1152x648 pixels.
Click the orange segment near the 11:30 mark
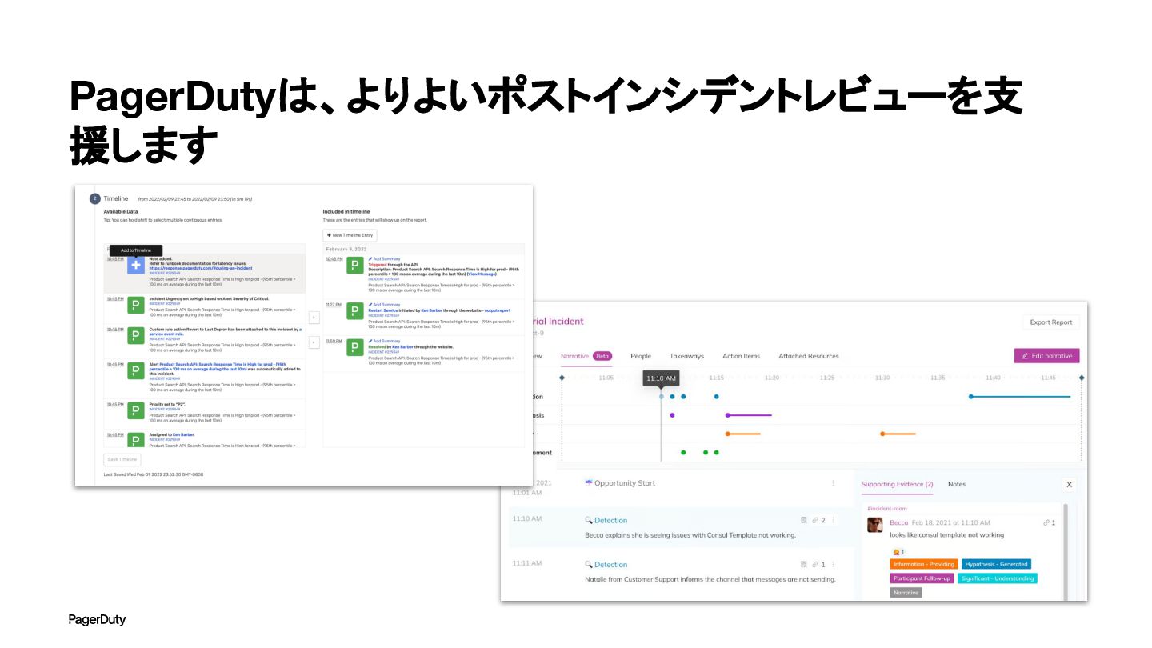coord(898,434)
